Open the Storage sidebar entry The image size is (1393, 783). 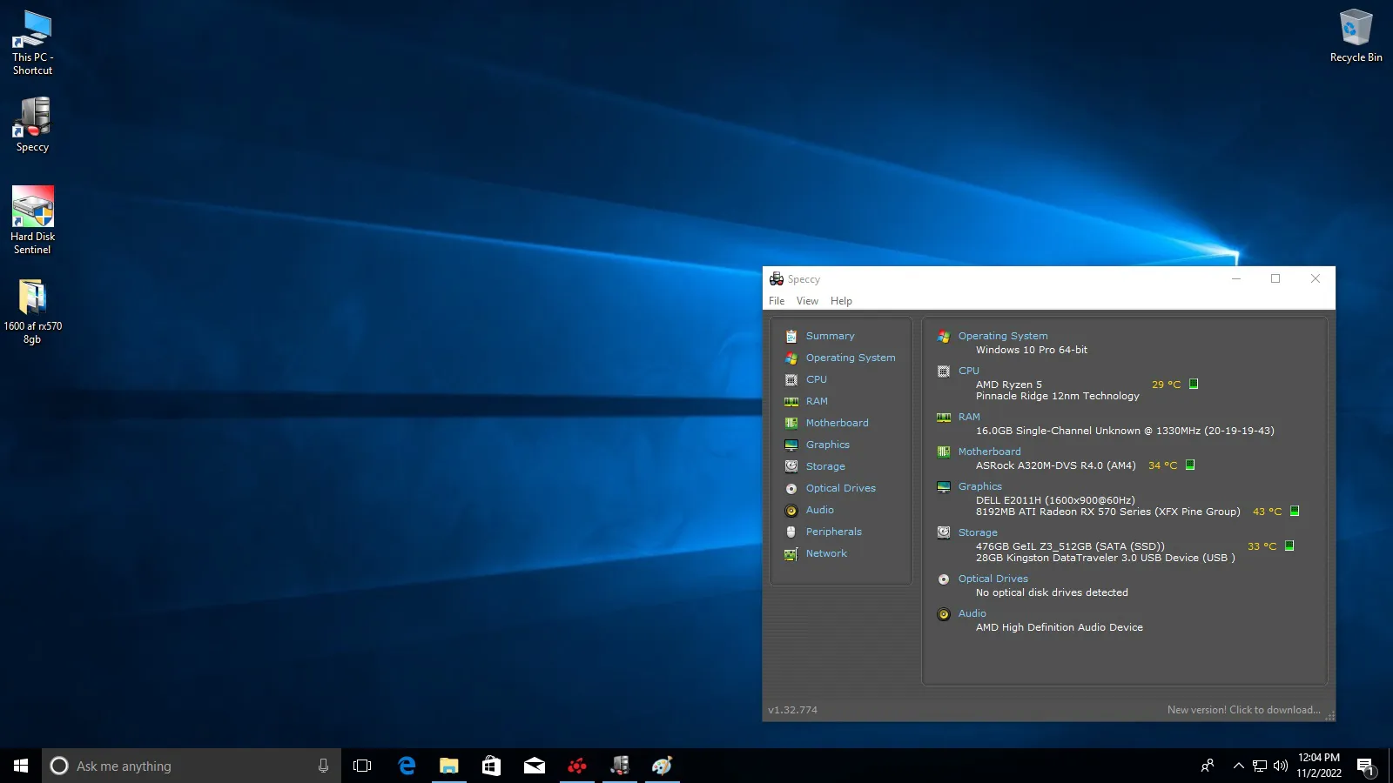(825, 466)
